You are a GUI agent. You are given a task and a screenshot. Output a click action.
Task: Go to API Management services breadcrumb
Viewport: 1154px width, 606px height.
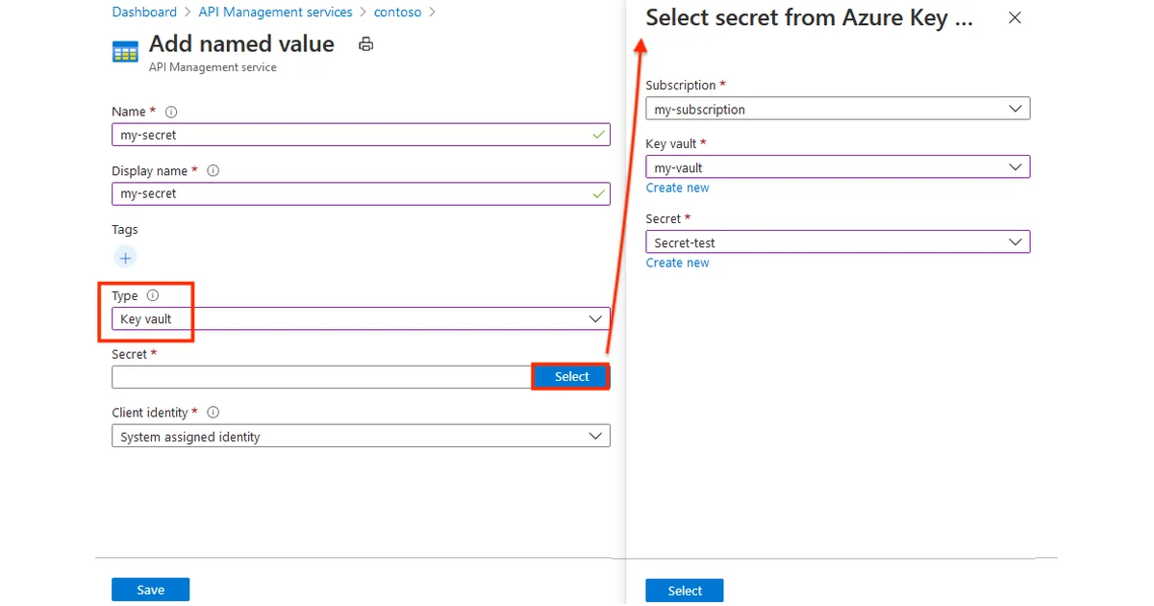275,13
